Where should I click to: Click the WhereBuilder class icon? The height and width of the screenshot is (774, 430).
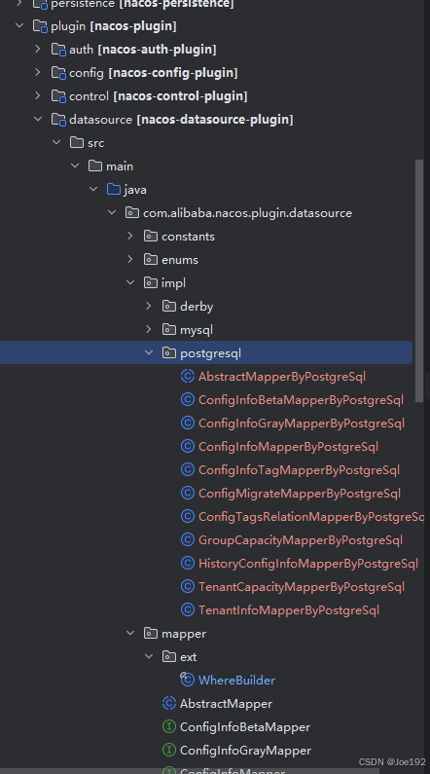click(x=188, y=680)
